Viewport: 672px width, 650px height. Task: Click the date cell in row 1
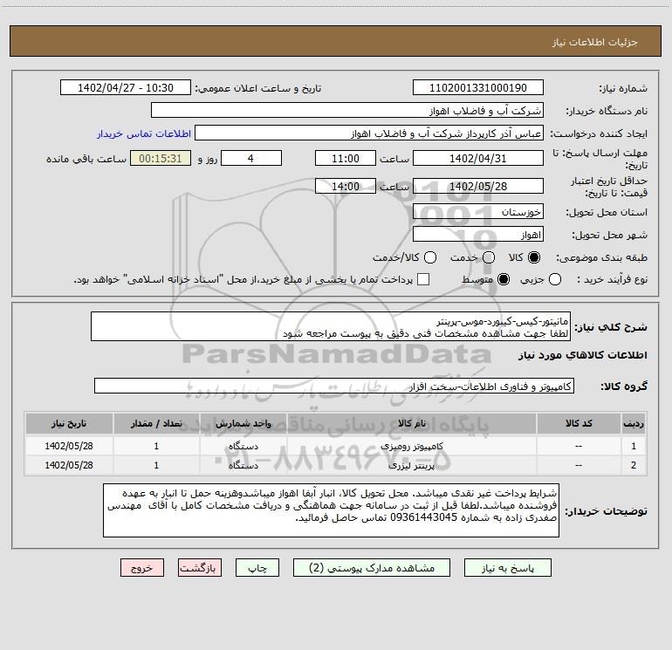tap(69, 446)
